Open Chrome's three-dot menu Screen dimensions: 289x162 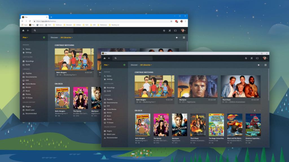point(185,21)
